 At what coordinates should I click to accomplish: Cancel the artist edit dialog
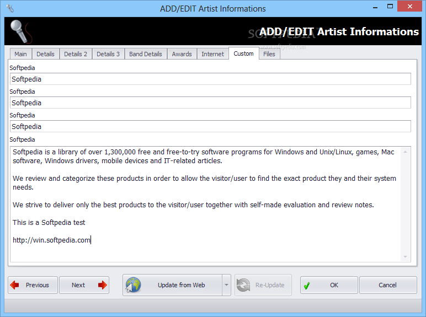(x=388, y=285)
